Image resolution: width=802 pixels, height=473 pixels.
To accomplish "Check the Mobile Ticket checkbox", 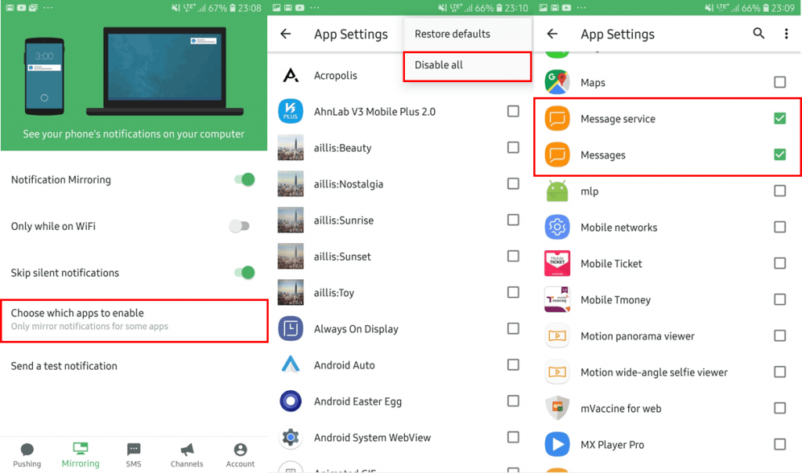I will [x=779, y=263].
